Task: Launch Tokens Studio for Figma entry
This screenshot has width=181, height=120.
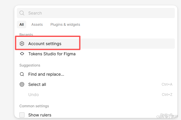Action: tap(96, 54)
